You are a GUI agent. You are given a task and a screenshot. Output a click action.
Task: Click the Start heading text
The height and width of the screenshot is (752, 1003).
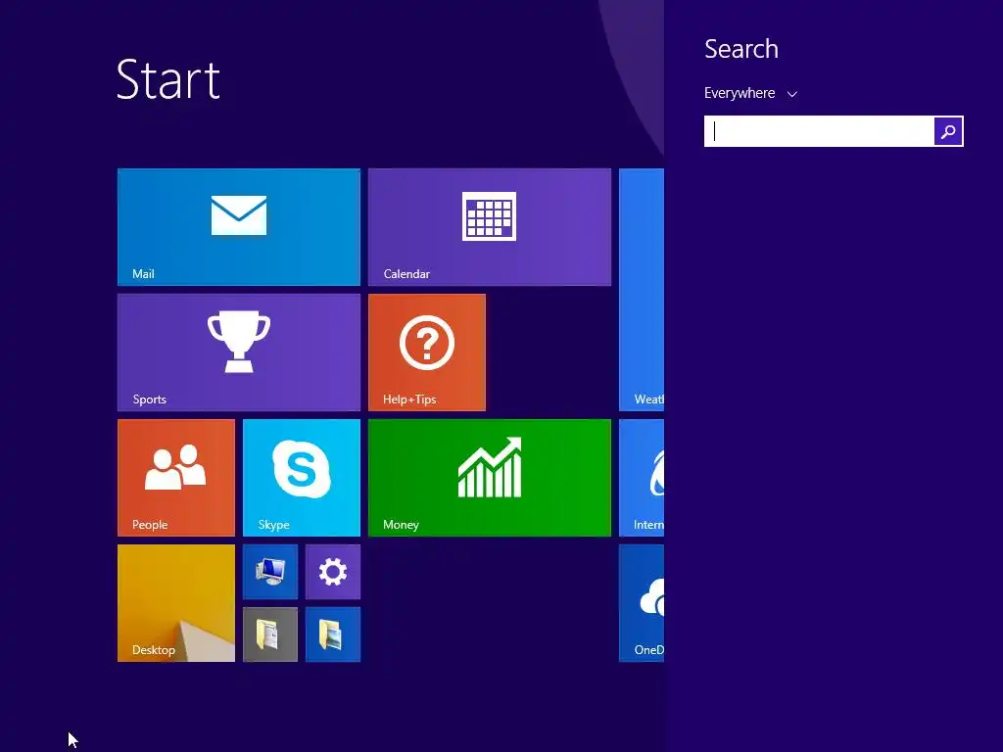click(168, 79)
